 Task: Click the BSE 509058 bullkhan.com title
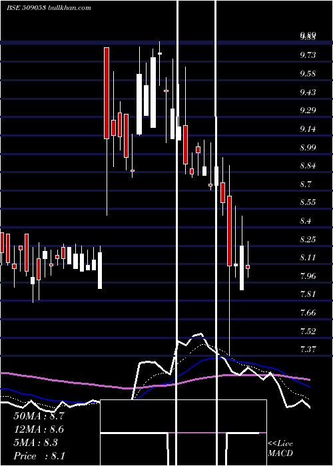click(x=49, y=8)
